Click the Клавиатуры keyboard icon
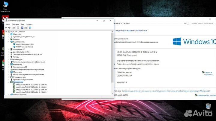The height and width of the screenshot is (121, 216). pos(11,59)
